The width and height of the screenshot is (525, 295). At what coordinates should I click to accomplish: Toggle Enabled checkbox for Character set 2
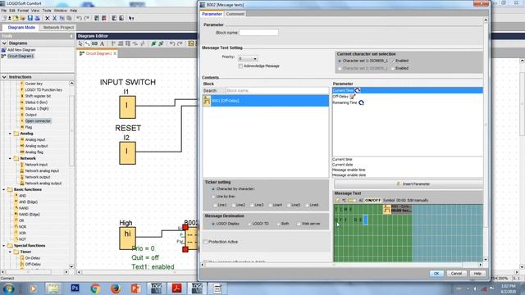(x=392, y=68)
